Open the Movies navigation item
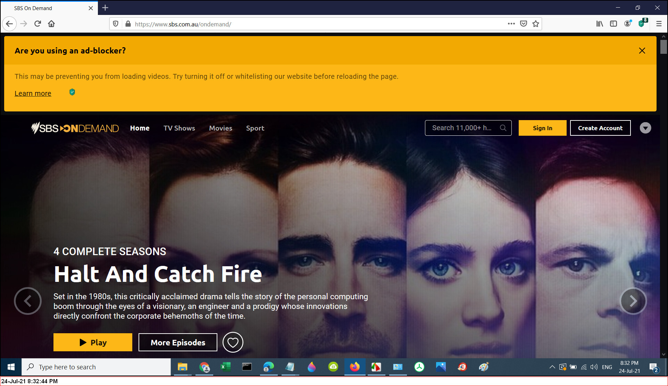This screenshot has height=386, width=668. (220, 128)
